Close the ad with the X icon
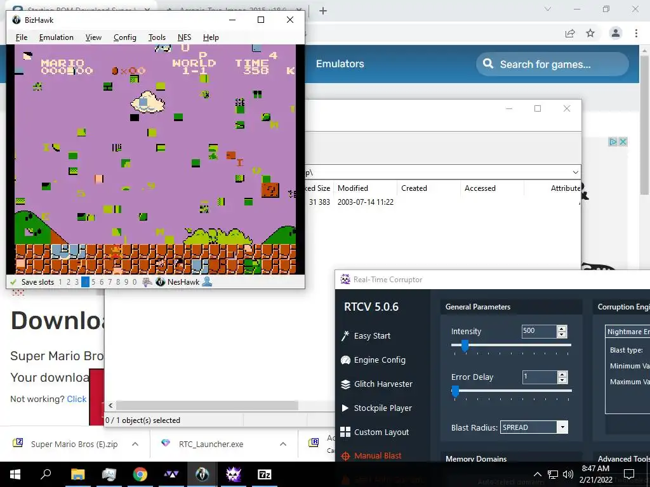Image resolution: width=650 pixels, height=487 pixels. click(623, 141)
